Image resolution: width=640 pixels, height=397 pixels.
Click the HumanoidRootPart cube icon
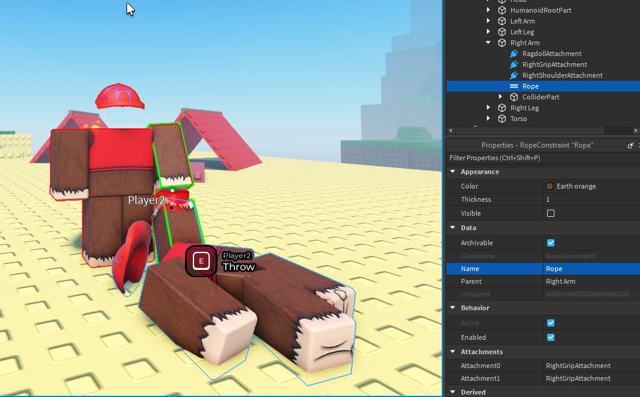point(502,10)
